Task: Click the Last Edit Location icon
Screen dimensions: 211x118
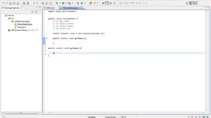Action: 133,3
